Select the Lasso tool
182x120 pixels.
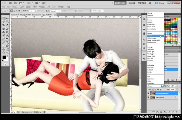point(4,22)
